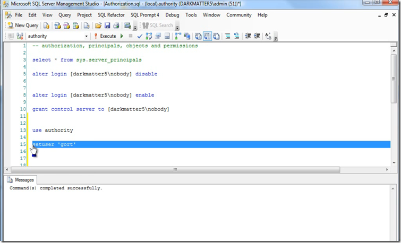This screenshot has width=401, height=243.
Task: Open Activity Monitor icon
Action: coord(127,25)
